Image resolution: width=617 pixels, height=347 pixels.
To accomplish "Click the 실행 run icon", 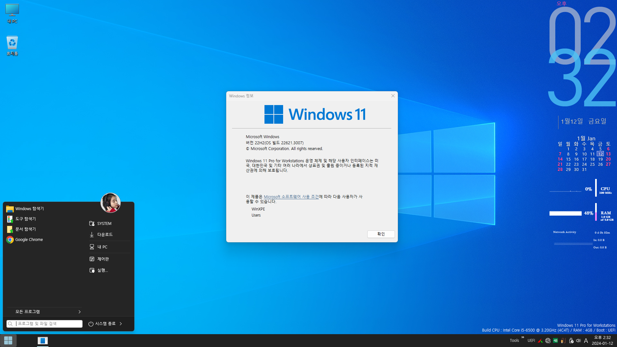I will (x=92, y=270).
